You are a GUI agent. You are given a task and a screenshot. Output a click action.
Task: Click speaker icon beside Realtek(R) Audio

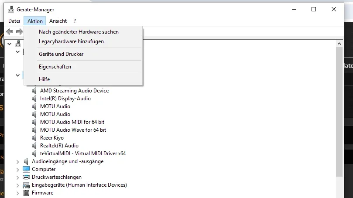[x=34, y=146]
